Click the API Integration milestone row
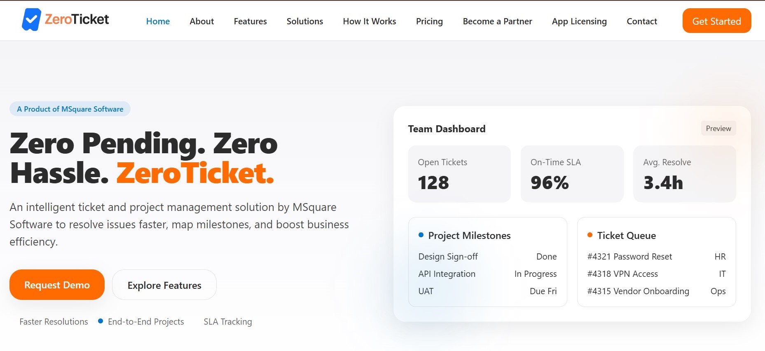Screen dimensions: 765x351 coord(487,274)
